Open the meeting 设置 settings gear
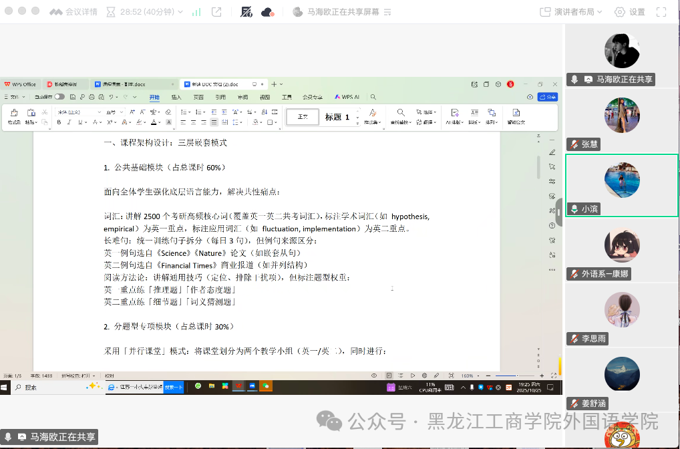 [630, 12]
